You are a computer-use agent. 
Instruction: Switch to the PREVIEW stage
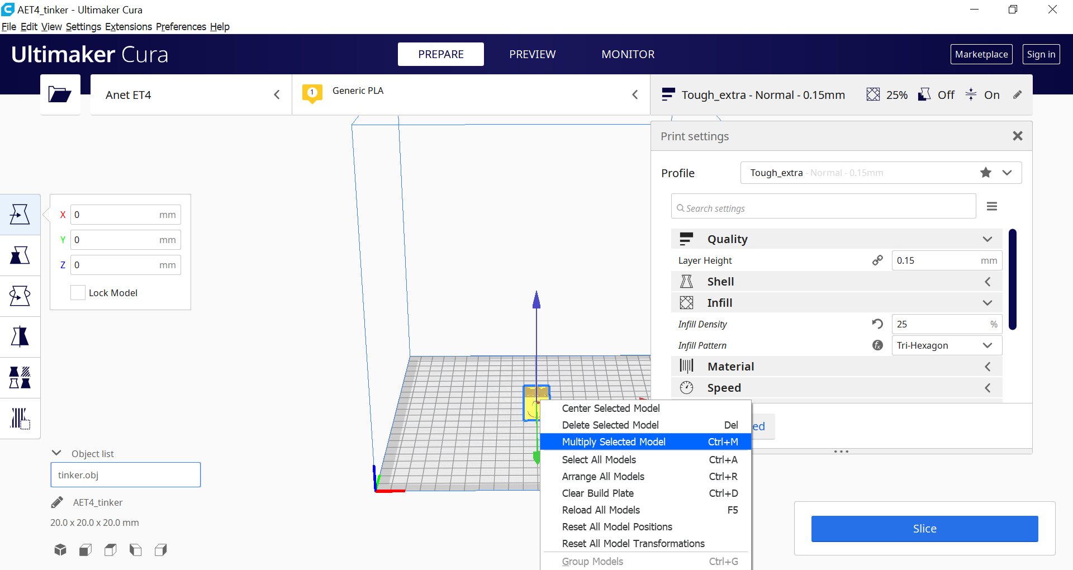[533, 54]
